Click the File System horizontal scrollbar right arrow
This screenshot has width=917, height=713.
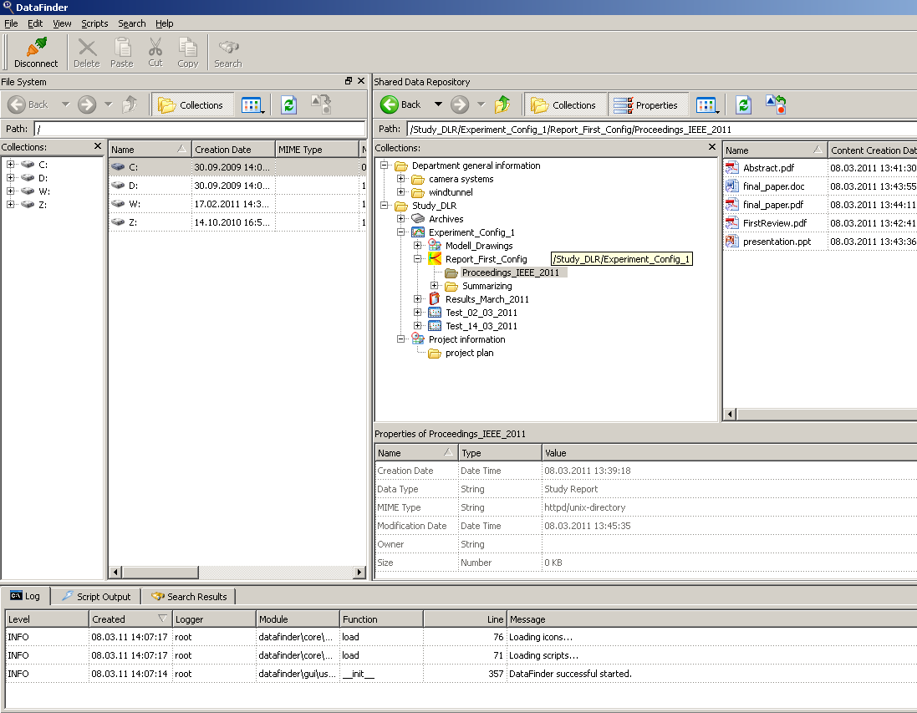click(359, 573)
